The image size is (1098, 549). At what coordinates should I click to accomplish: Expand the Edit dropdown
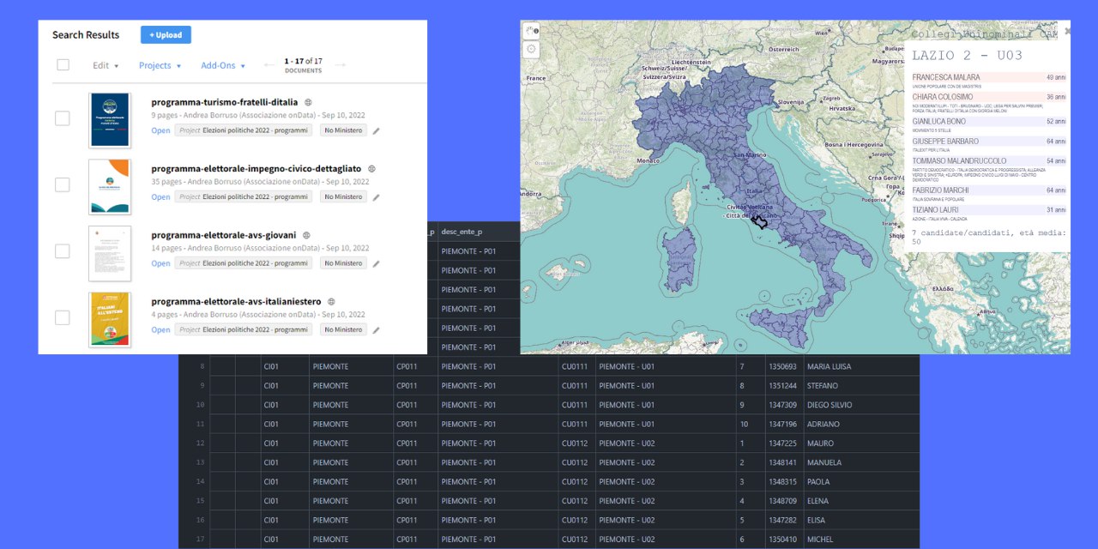pos(106,66)
